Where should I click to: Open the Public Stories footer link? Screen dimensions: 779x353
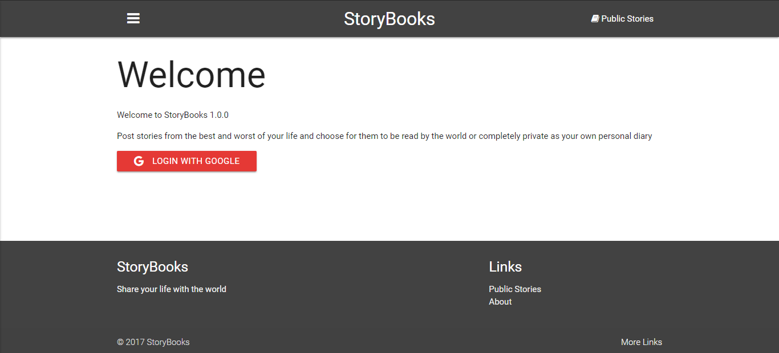pyautogui.click(x=515, y=289)
